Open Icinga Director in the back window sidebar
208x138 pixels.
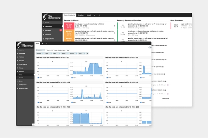point(52,39)
